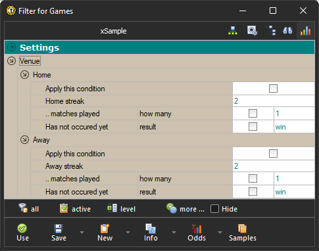Toggle the Hide checkbox
The image size is (319, 251).
pos(214,209)
